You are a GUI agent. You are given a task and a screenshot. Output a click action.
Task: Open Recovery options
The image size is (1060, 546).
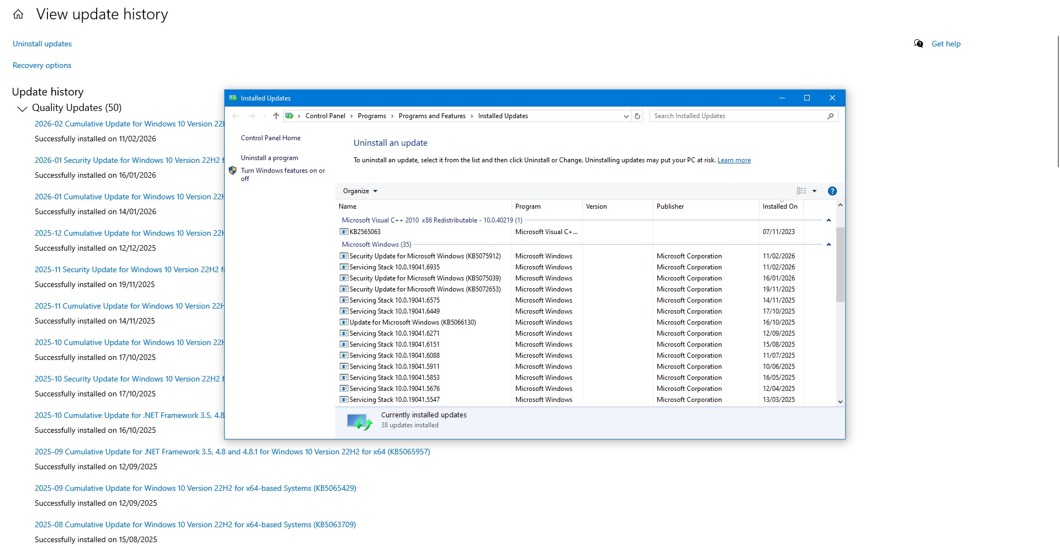41,65
